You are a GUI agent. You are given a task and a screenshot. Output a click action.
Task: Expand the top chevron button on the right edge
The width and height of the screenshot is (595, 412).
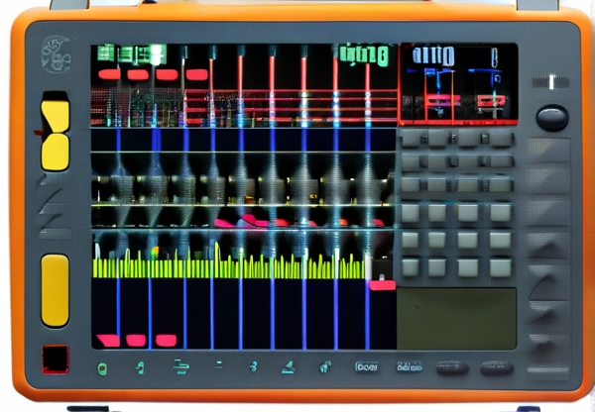pyautogui.click(x=547, y=151)
